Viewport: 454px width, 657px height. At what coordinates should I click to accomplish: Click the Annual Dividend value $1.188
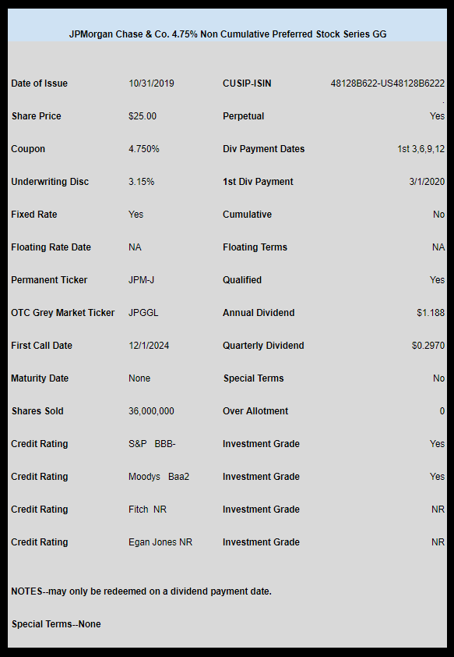[431, 313]
